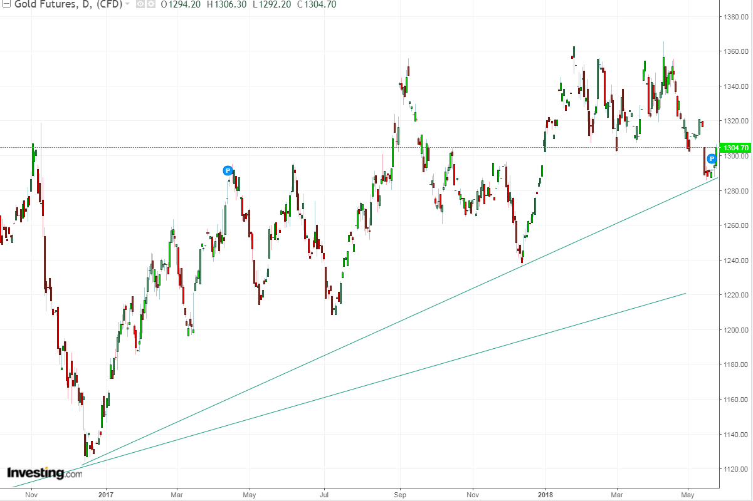Image resolution: width=753 pixels, height=501 pixels.
Task: Select the Gold Futures, D, (CFD) title
Action: (68, 4)
